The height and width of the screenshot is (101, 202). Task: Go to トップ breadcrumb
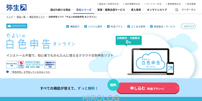[x=10, y=17]
